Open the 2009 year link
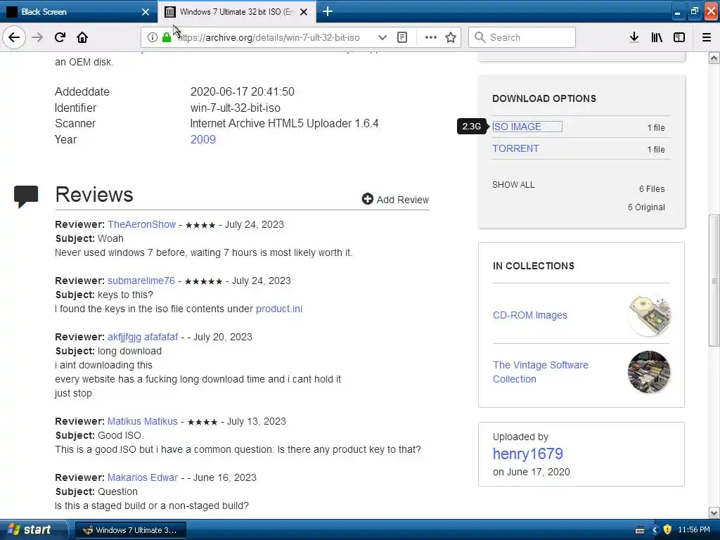720x540 pixels. click(x=203, y=140)
